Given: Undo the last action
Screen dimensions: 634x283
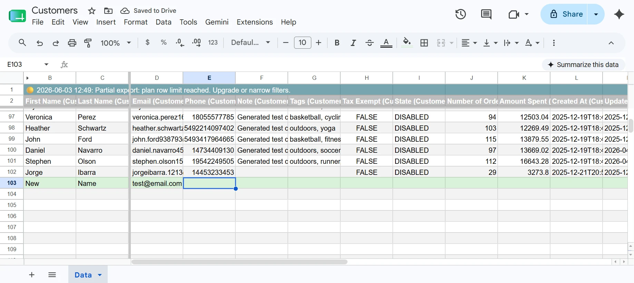Looking at the screenshot, I should (x=40, y=43).
